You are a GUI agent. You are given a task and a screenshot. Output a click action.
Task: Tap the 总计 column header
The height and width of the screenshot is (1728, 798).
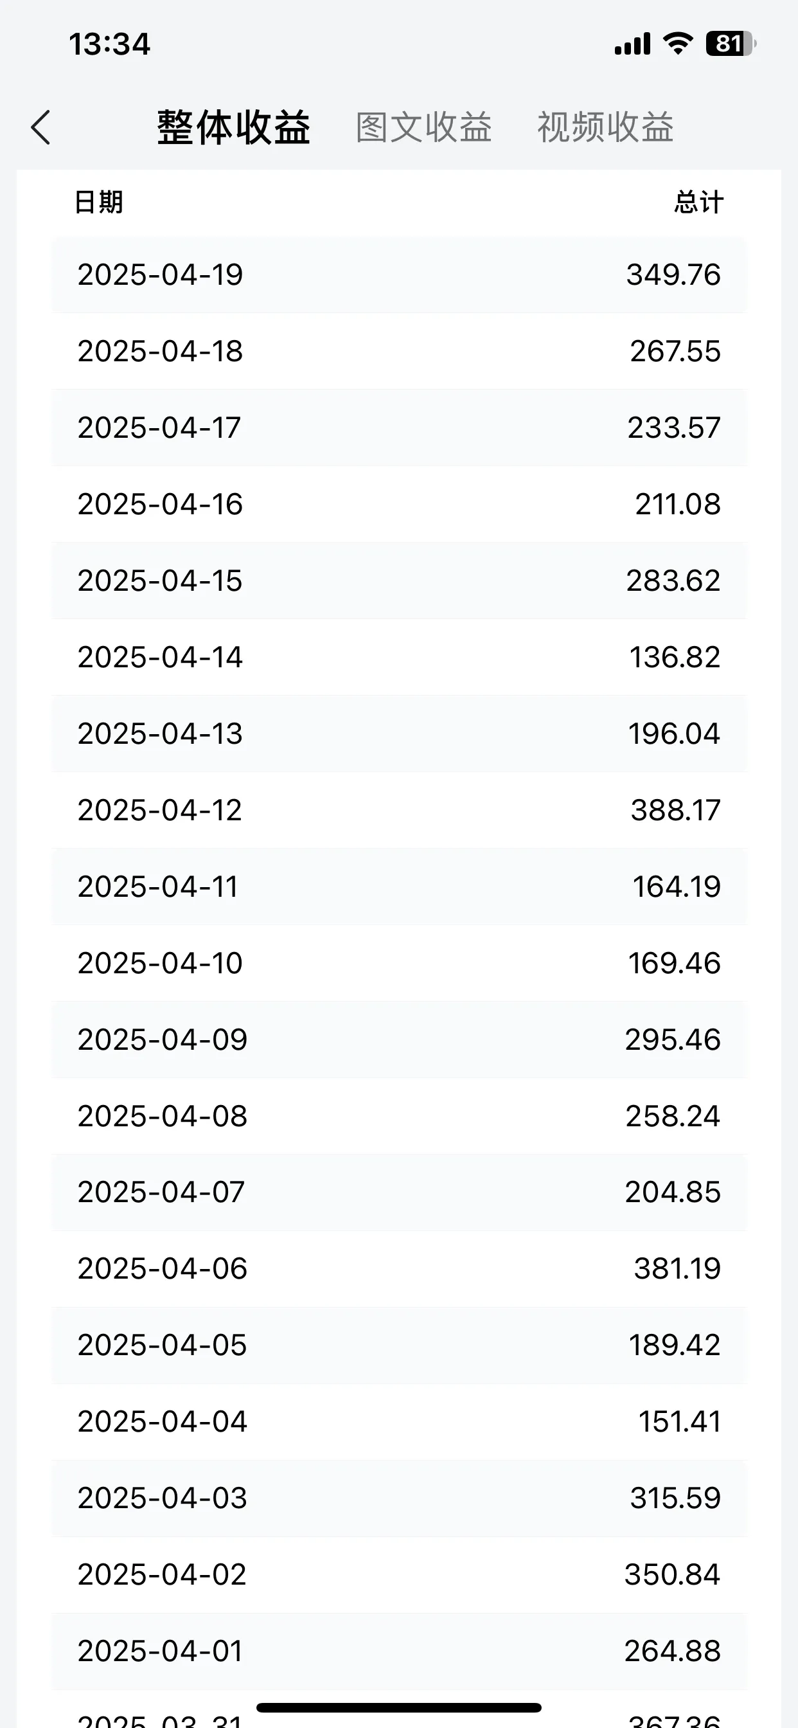[699, 202]
